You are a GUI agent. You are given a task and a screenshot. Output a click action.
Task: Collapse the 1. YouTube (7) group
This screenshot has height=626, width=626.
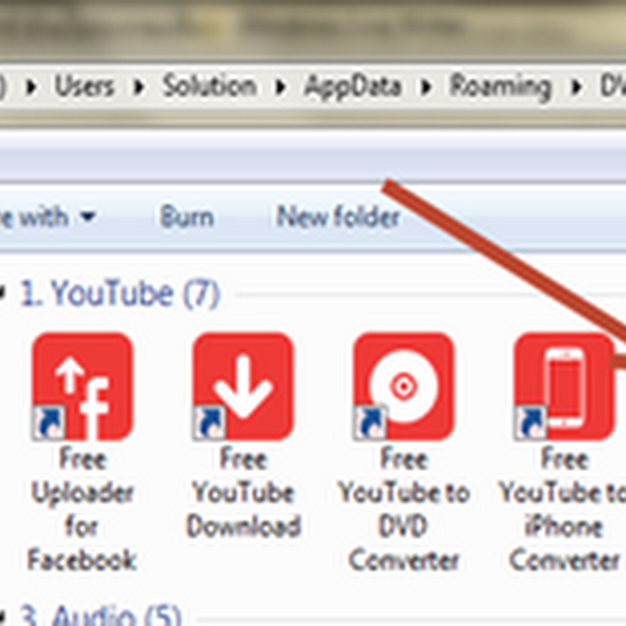tap(2, 292)
